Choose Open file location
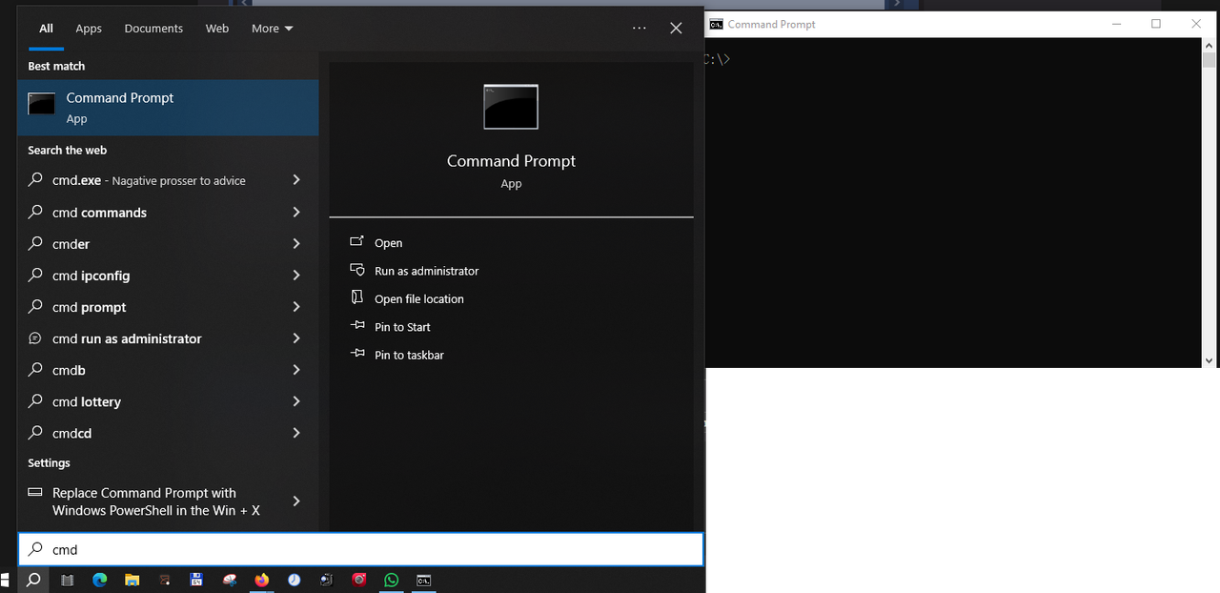The image size is (1220, 593). click(x=419, y=298)
